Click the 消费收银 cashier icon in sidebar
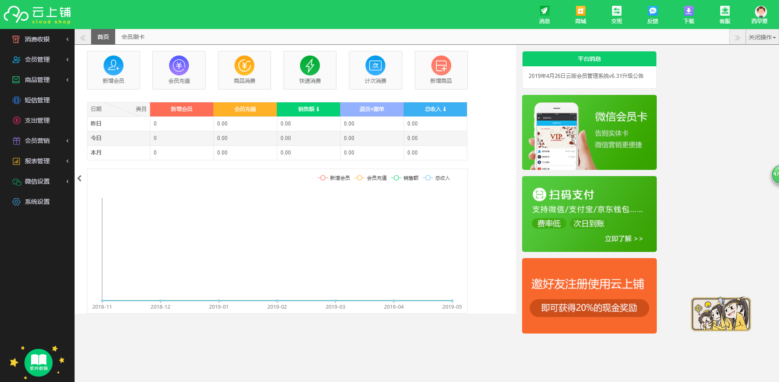 (16, 39)
